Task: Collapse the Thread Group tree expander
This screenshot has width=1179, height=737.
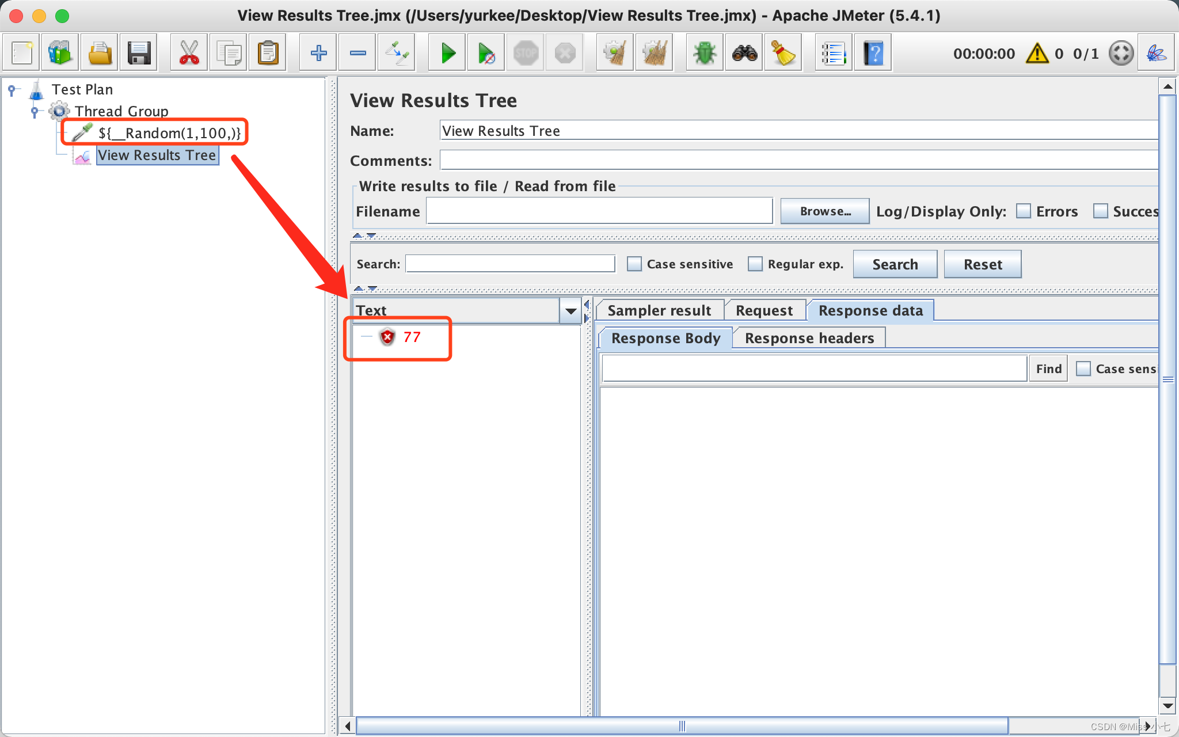Action: [x=35, y=111]
